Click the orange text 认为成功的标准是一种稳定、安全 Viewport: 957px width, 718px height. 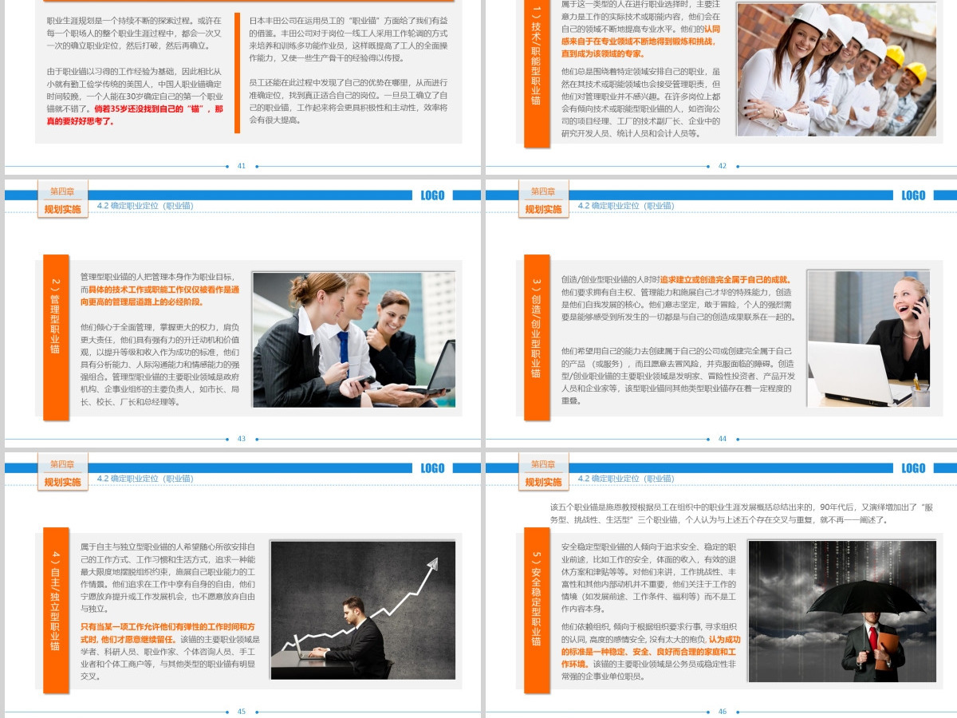point(650,652)
